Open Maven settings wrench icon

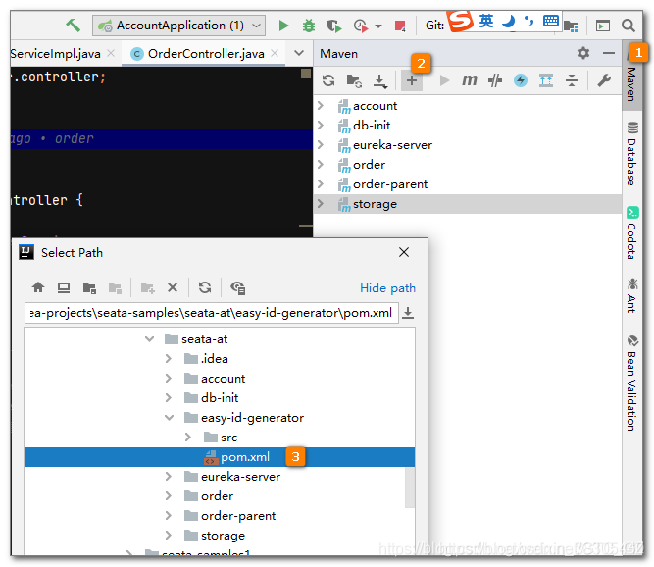[604, 80]
